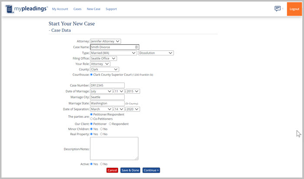Expand the Date of Marriage month dropdown
The height and width of the screenshot is (179, 304).
pos(101,91)
